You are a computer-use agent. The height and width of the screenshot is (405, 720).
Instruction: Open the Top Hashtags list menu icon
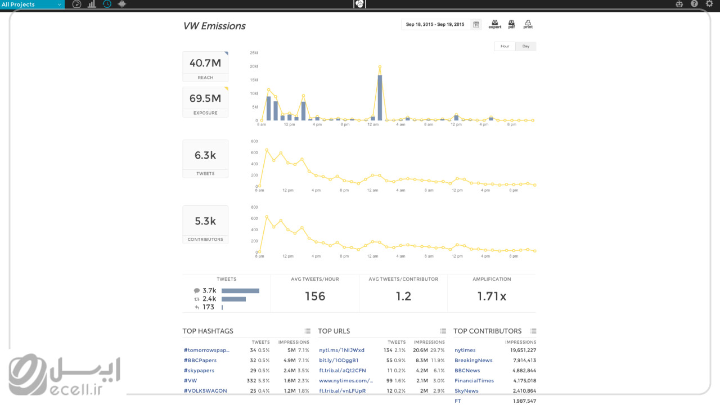click(308, 331)
